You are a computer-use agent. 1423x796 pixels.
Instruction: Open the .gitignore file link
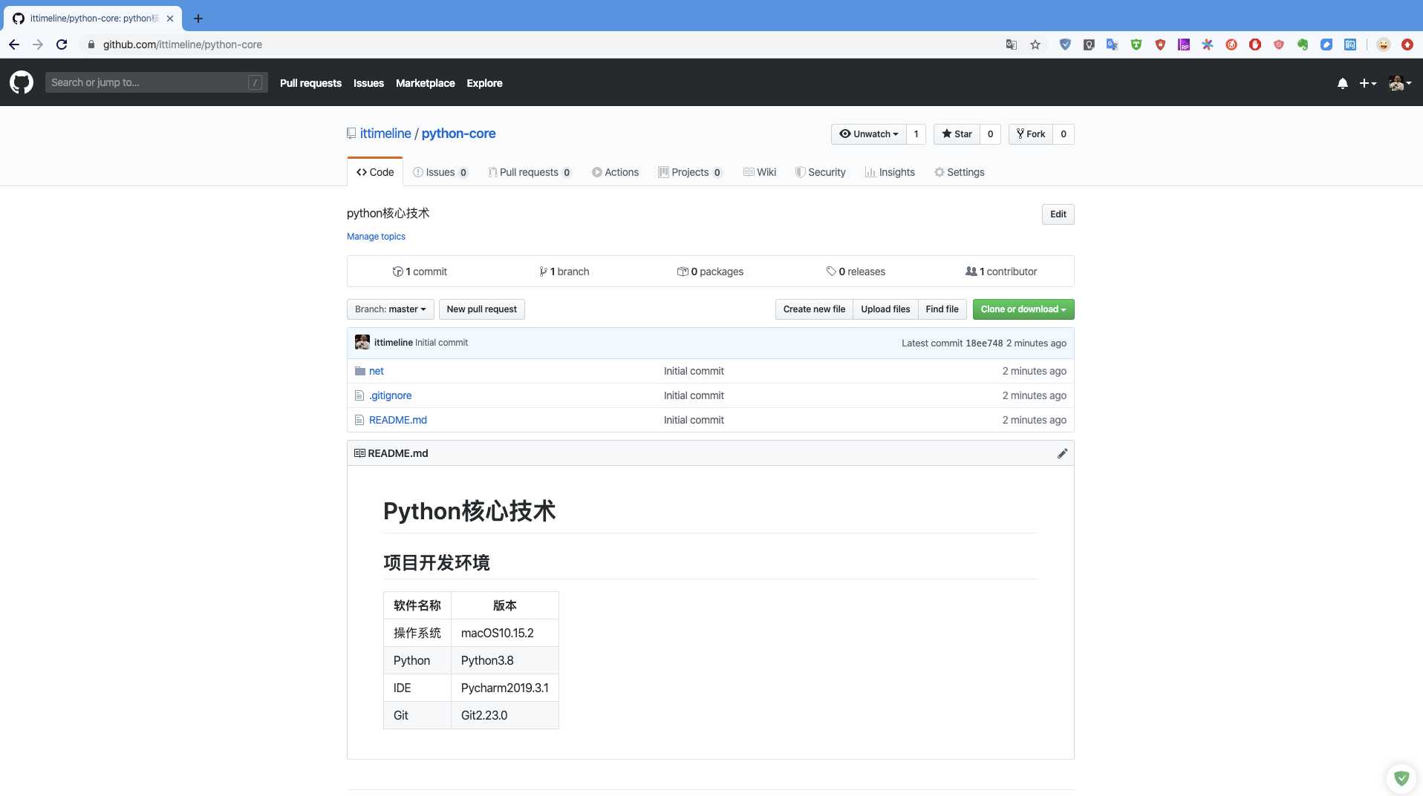[x=390, y=395]
